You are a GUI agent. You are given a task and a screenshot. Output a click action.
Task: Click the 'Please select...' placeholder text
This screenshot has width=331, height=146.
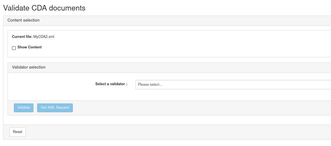click(150, 85)
